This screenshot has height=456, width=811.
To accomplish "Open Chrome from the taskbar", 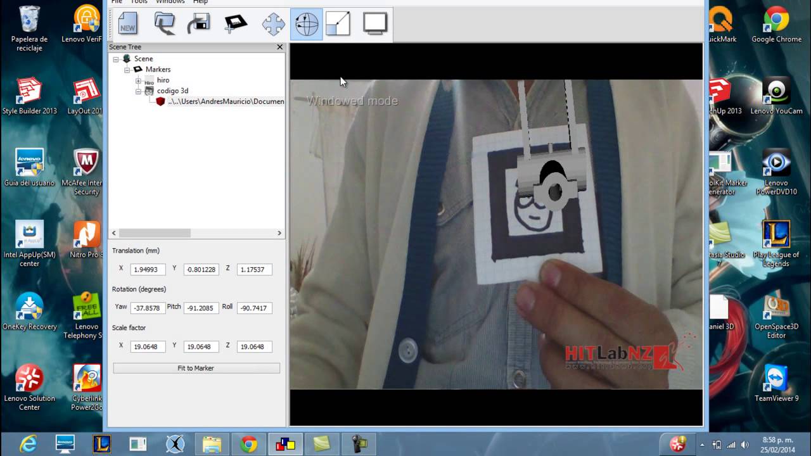I will (249, 444).
